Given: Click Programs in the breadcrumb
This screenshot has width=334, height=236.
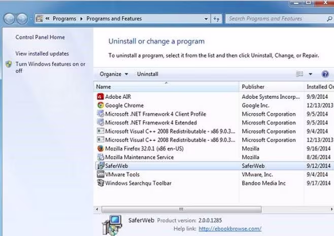Looking at the screenshot, I should click(64, 19).
